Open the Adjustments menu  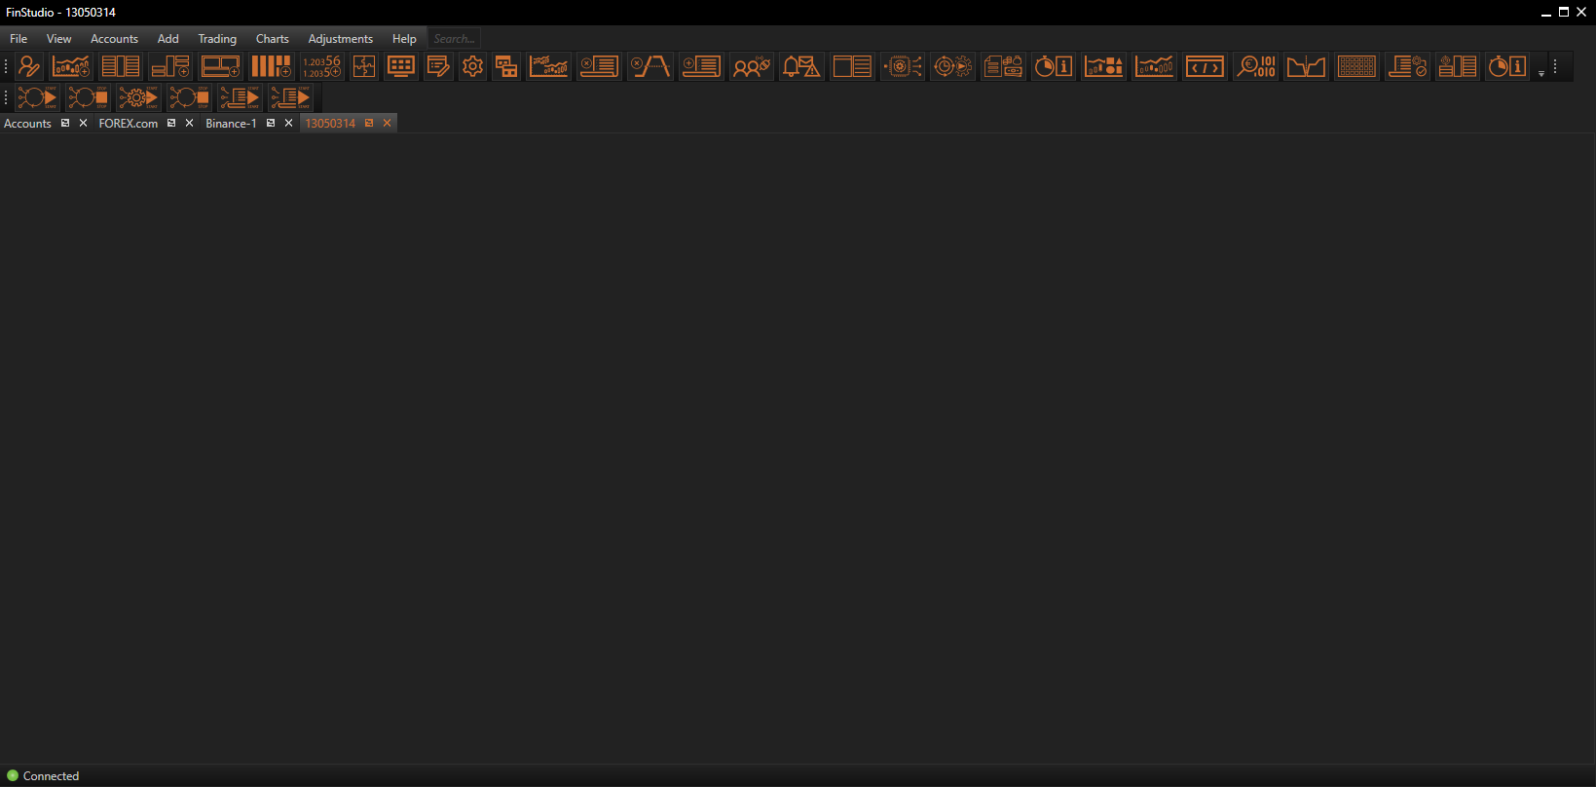(340, 39)
